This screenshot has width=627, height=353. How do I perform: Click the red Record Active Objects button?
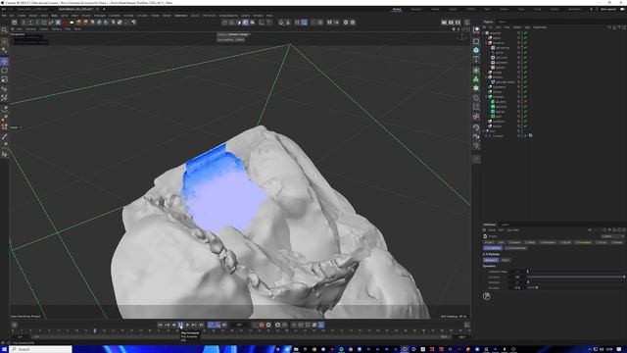tap(262, 325)
